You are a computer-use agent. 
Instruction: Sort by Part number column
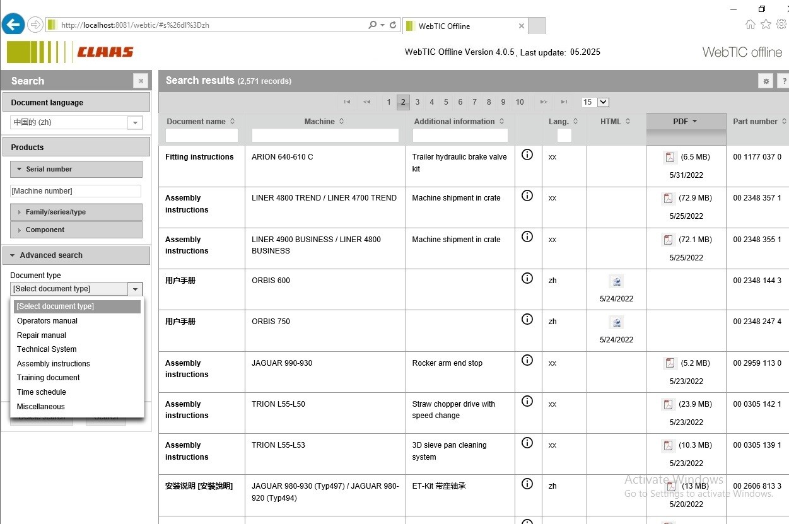click(x=759, y=122)
